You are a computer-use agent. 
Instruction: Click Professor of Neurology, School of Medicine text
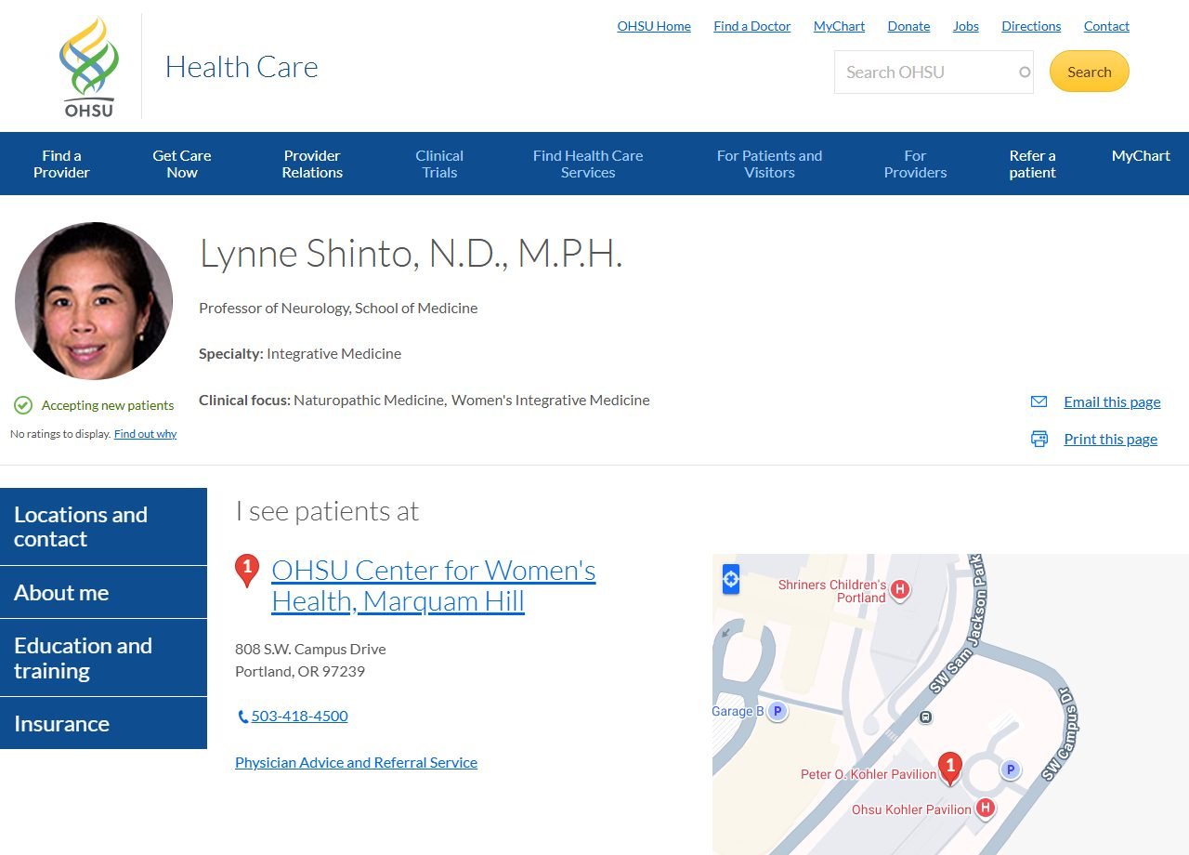click(x=338, y=308)
